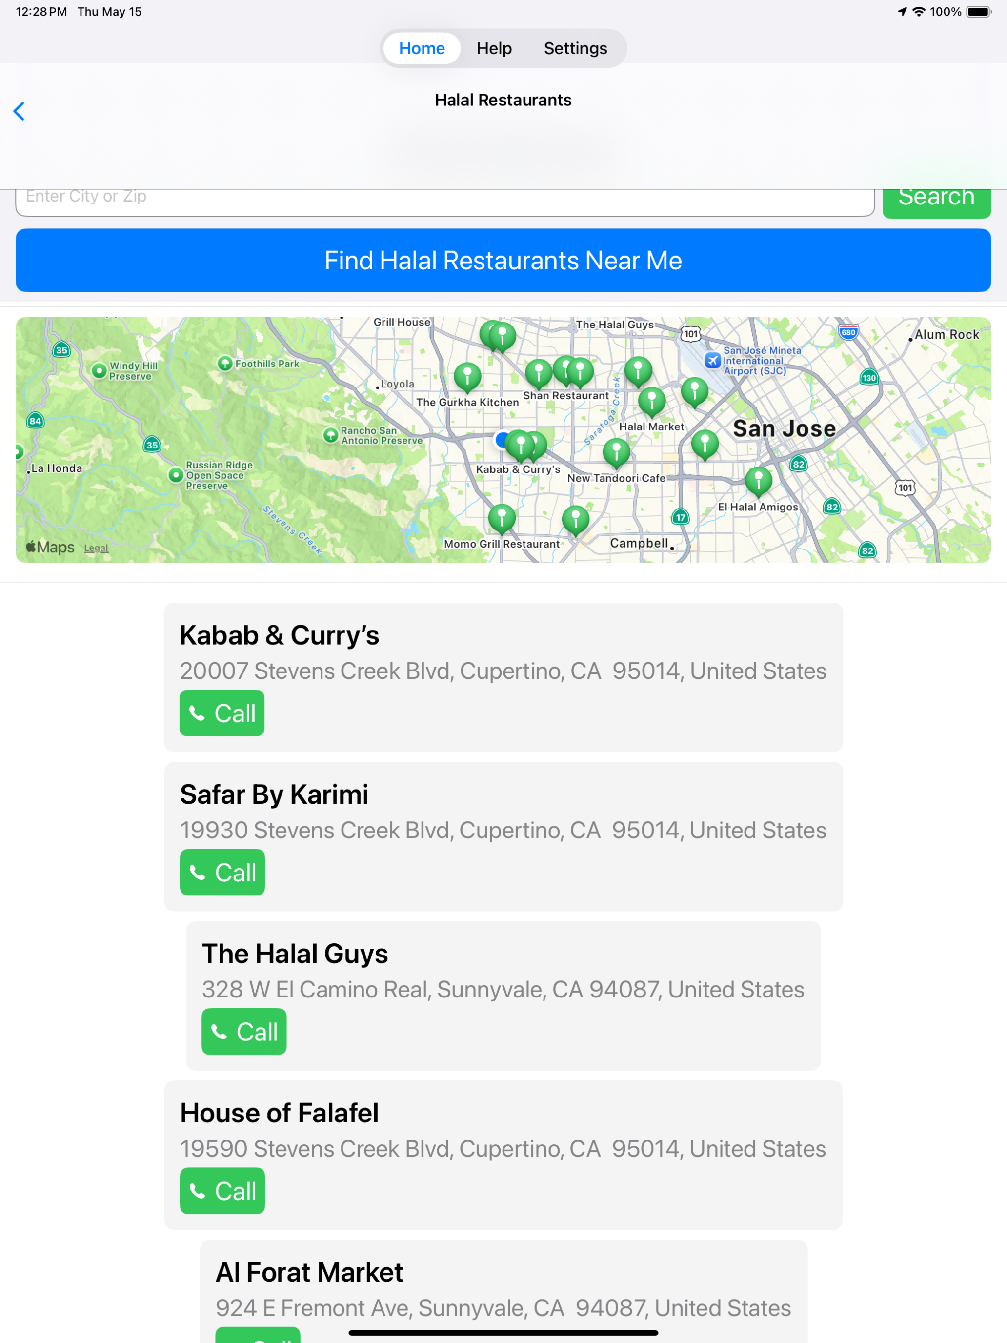Tap address 19930 Stevens Creek Blvd
1007x1343 pixels.
[503, 830]
